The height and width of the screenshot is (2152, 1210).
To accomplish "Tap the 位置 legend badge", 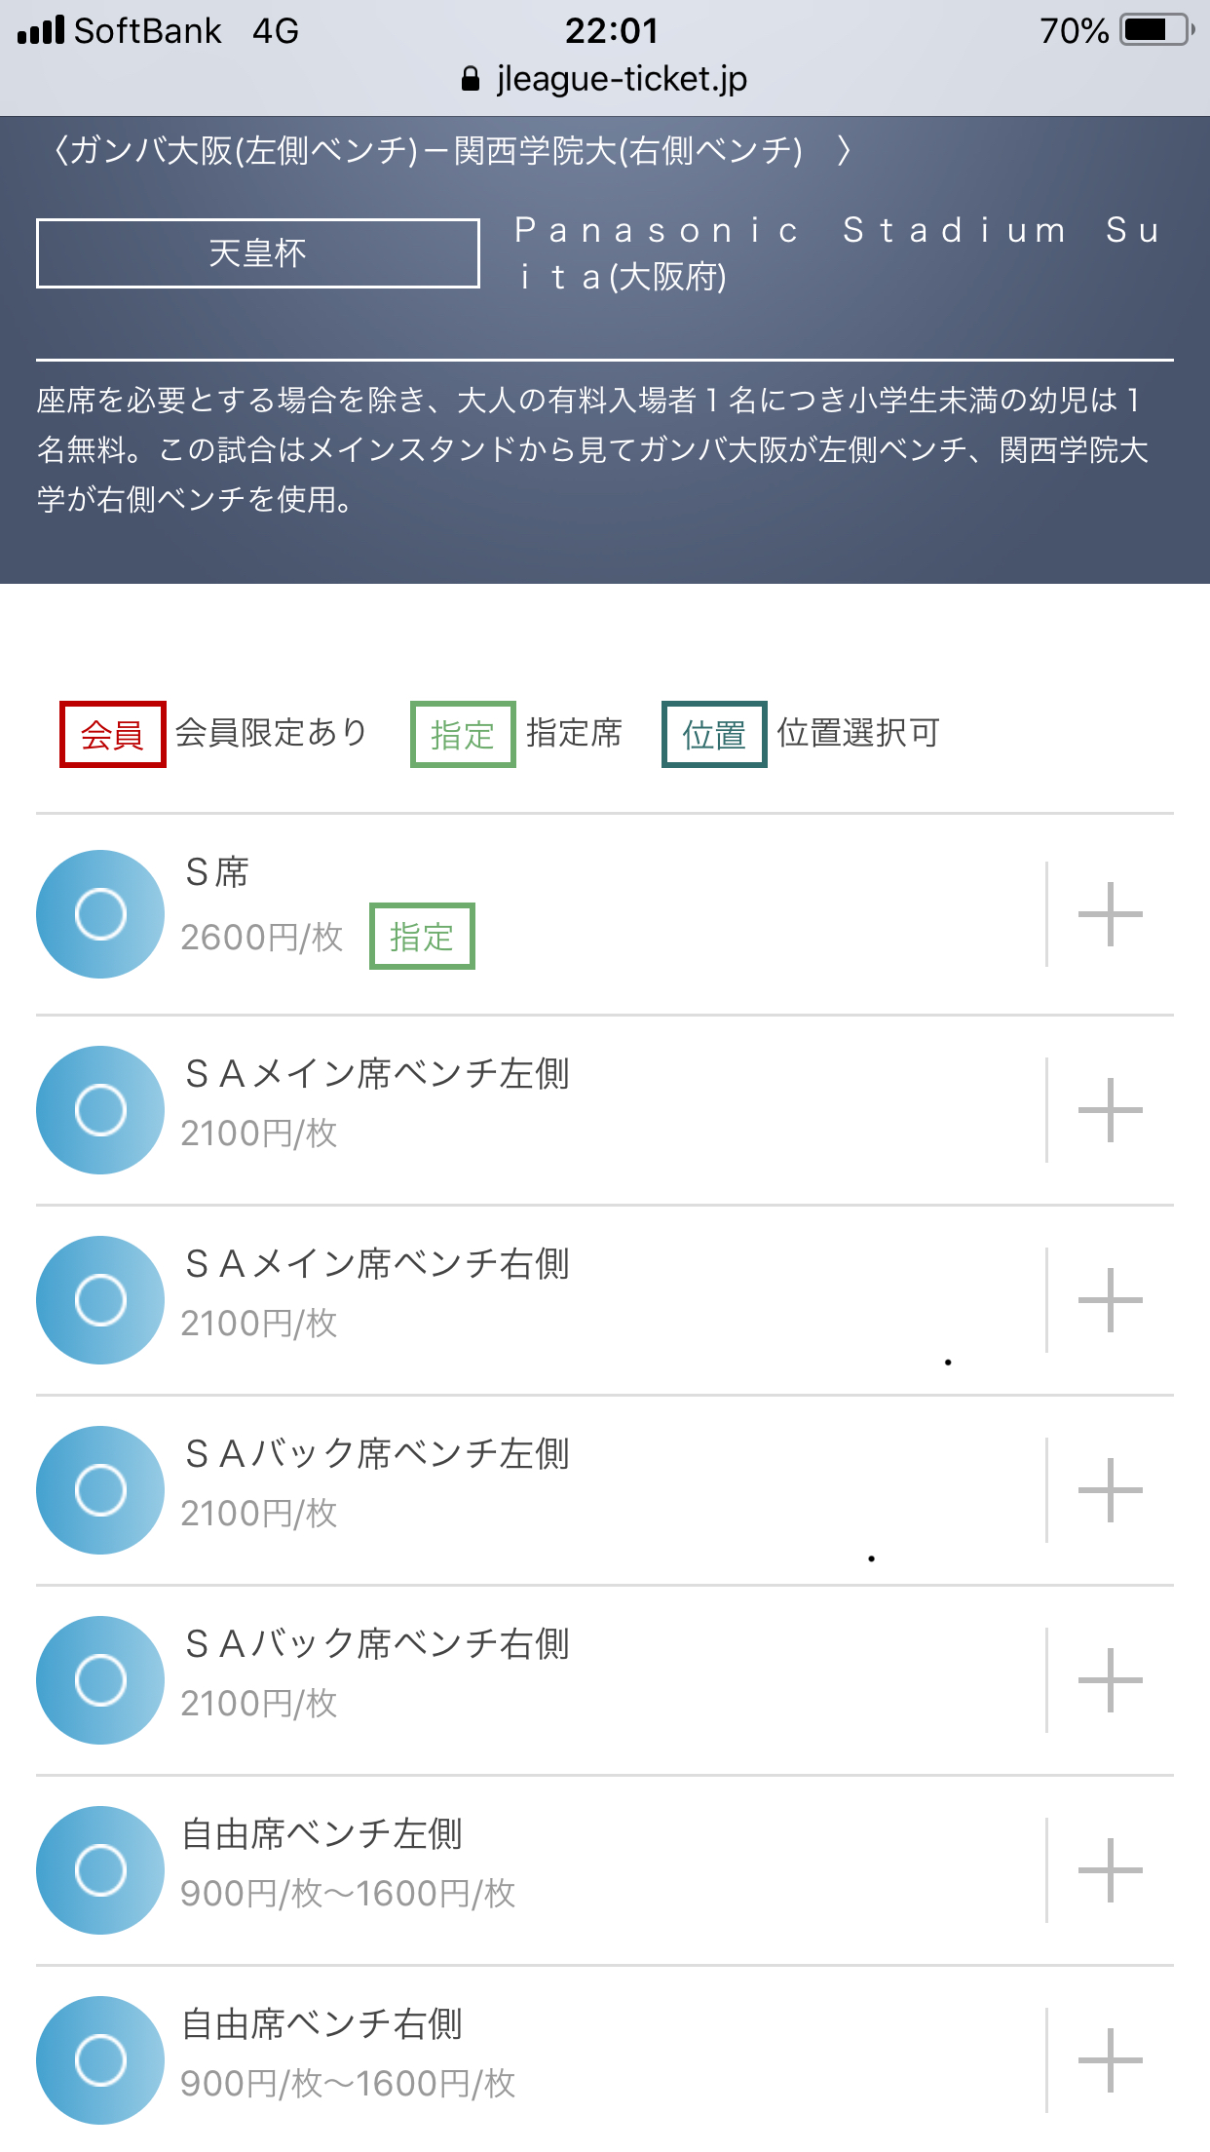I will tap(714, 734).
